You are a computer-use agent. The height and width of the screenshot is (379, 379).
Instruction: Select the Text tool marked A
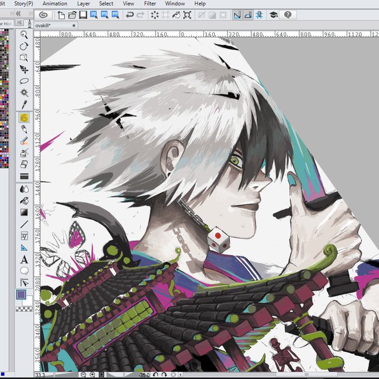pyautogui.click(x=24, y=260)
